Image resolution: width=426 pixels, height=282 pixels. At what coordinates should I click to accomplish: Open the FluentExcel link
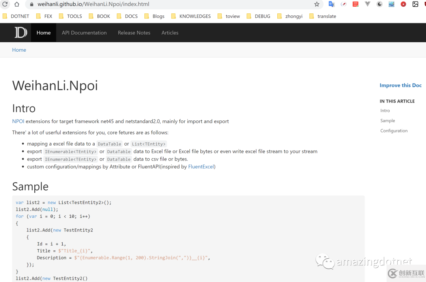point(201,167)
